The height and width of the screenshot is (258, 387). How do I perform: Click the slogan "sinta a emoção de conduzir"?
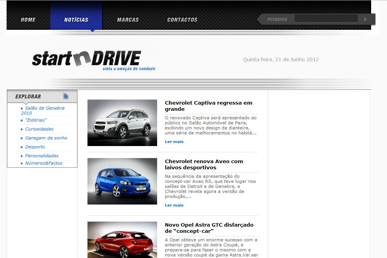129,69
